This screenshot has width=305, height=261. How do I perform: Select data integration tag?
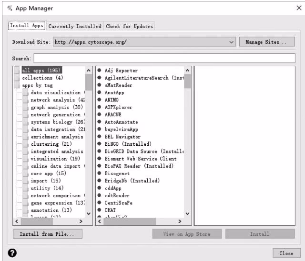58,129
